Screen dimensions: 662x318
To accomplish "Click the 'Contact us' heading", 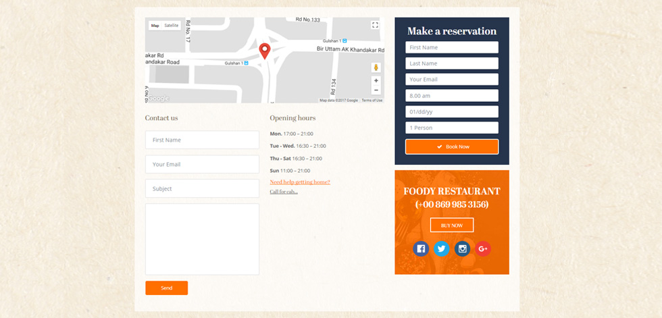I will pos(161,118).
